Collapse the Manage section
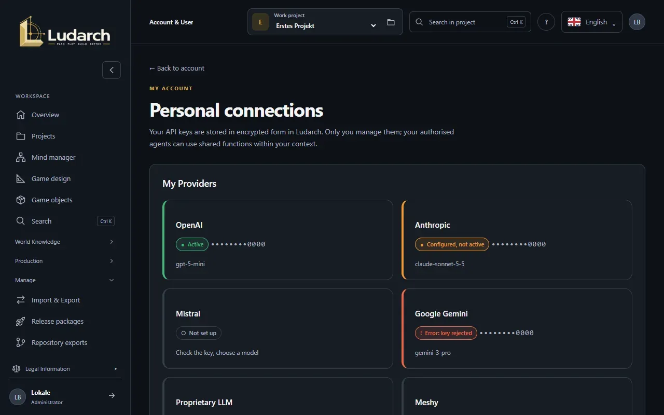Image resolution: width=664 pixels, height=415 pixels. tap(65, 280)
